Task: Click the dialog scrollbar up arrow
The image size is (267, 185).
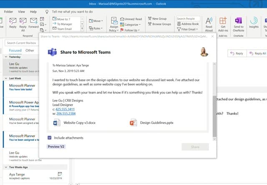Action: [x=214, y=64]
